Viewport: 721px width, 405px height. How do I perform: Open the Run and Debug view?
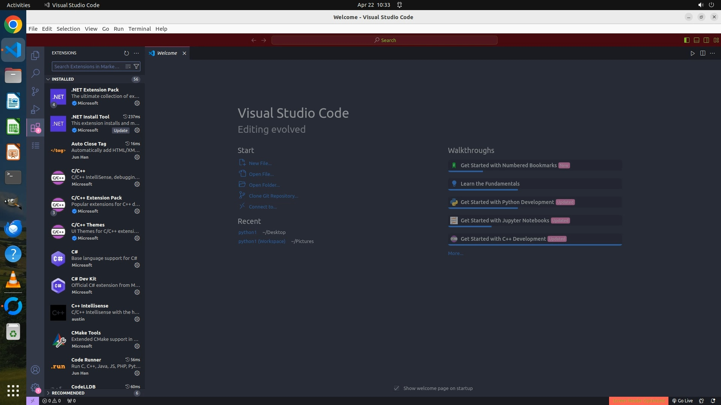35,109
